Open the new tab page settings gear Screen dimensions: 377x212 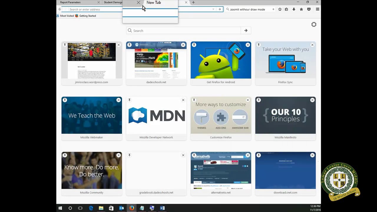click(314, 24)
